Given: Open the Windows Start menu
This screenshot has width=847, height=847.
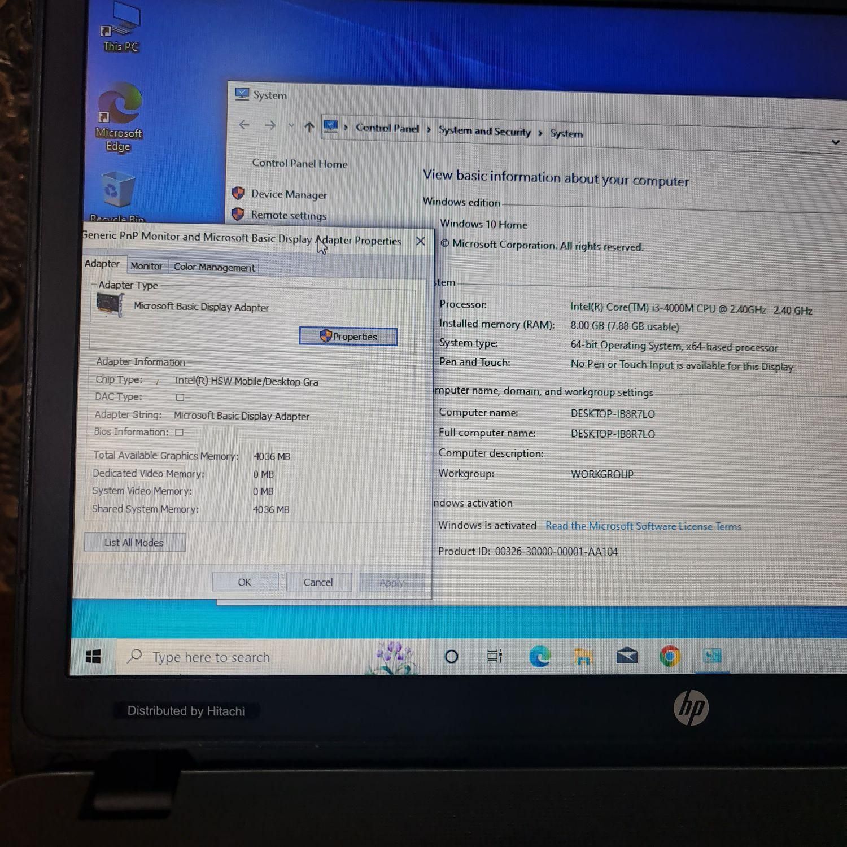Looking at the screenshot, I should [93, 656].
